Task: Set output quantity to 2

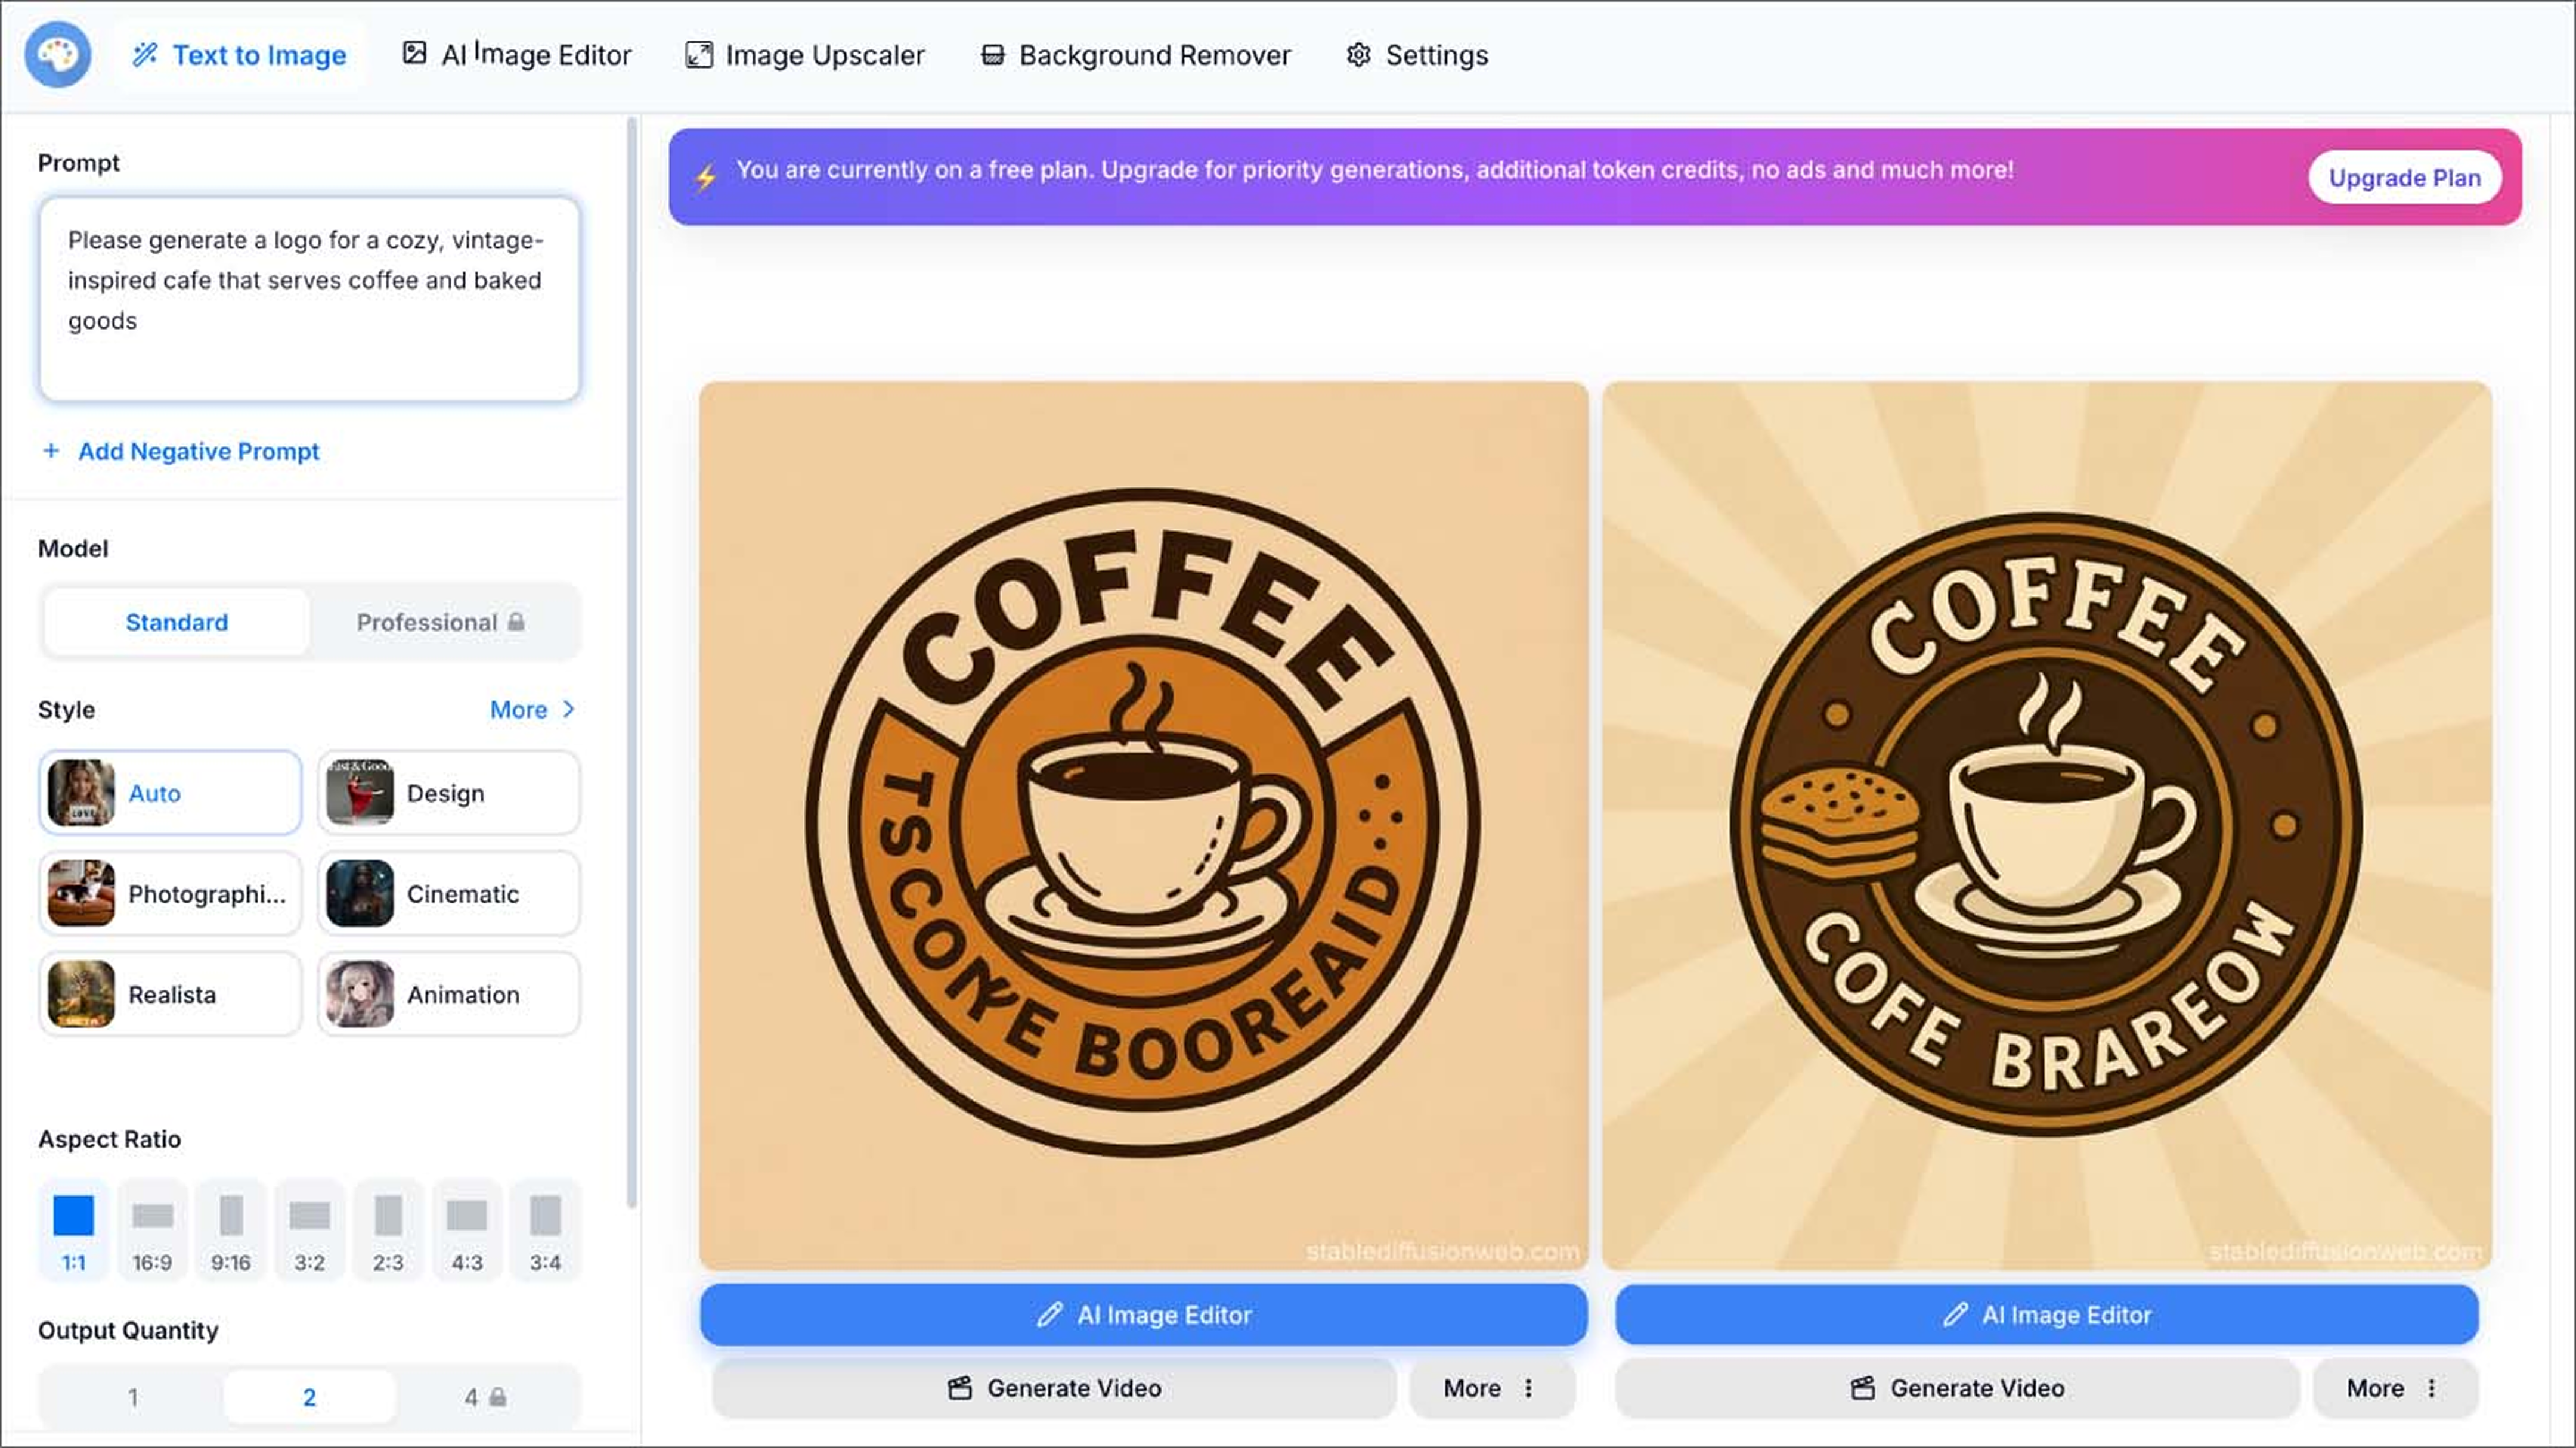Action: tap(309, 1398)
